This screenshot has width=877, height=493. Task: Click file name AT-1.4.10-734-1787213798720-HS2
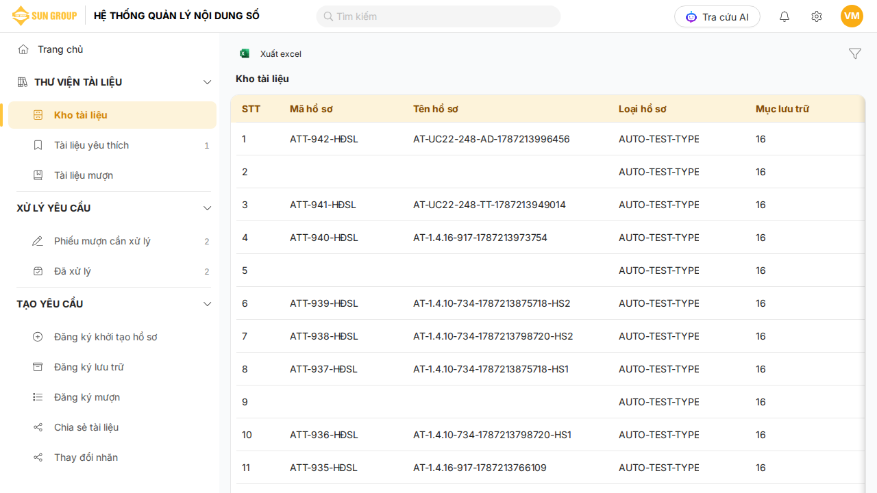493,336
